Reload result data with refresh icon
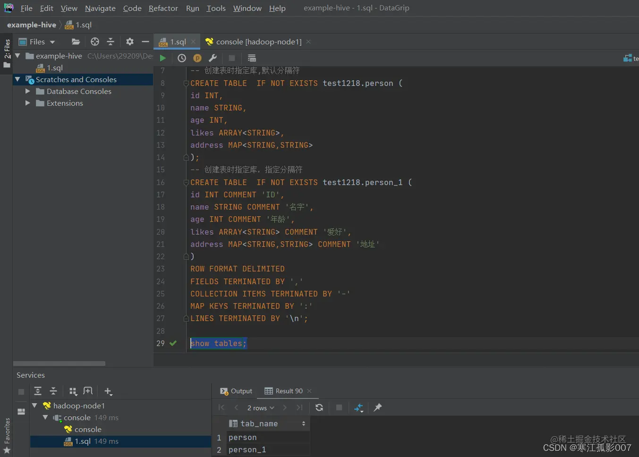Image resolution: width=639 pixels, height=457 pixels. pos(319,407)
